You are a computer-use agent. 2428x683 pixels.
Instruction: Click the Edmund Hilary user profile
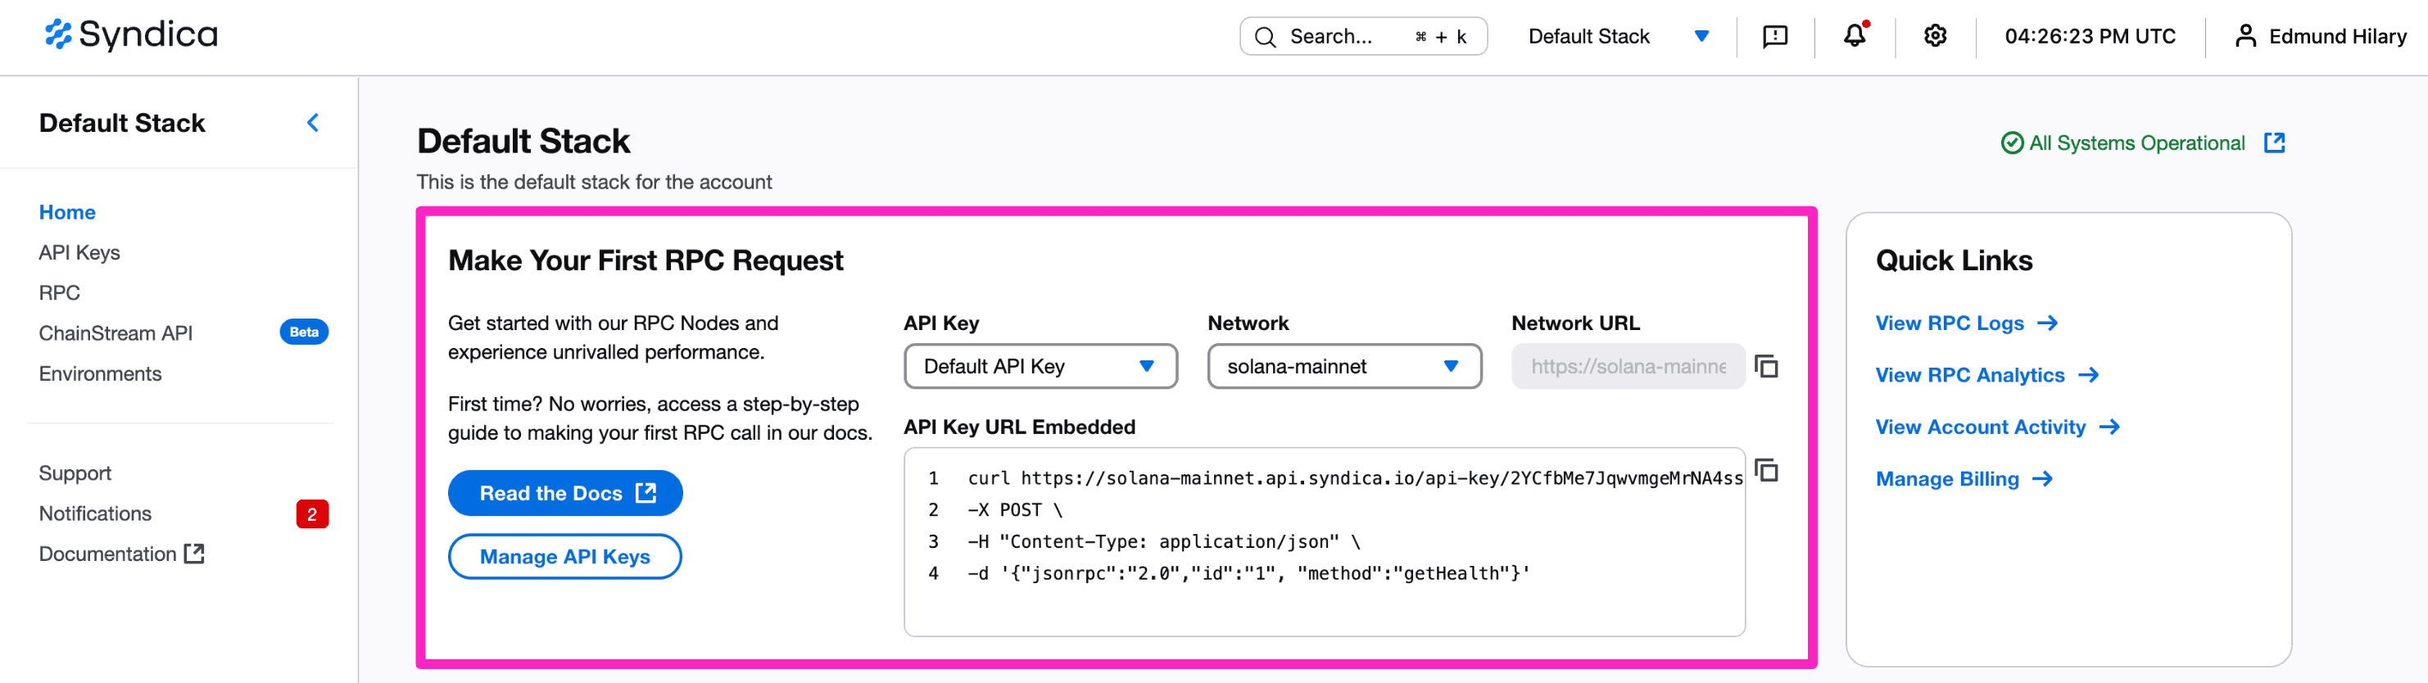point(2320,36)
